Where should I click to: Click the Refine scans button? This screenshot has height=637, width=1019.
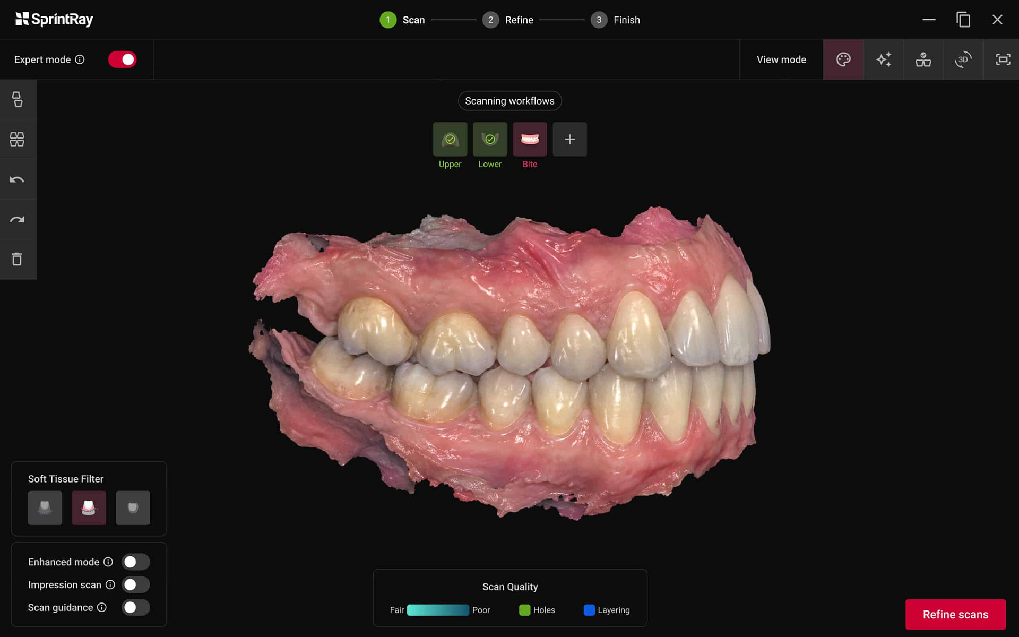(955, 614)
